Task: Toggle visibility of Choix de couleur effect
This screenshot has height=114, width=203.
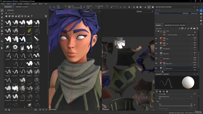Action: (x=164, y=35)
